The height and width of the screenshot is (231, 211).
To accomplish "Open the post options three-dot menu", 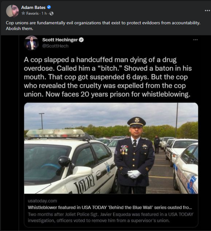I will (x=207, y=11).
